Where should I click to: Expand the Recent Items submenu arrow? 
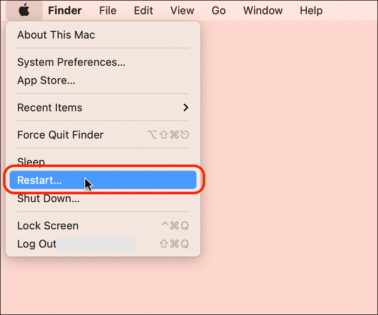[x=186, y=107]
